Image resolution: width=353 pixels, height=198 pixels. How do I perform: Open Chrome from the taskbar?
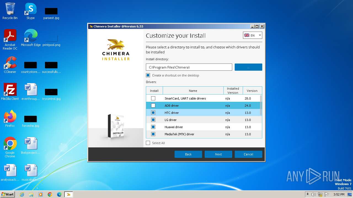(50, 194)
